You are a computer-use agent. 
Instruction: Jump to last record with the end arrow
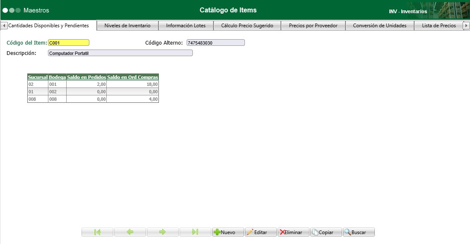[x=195, y=232]
